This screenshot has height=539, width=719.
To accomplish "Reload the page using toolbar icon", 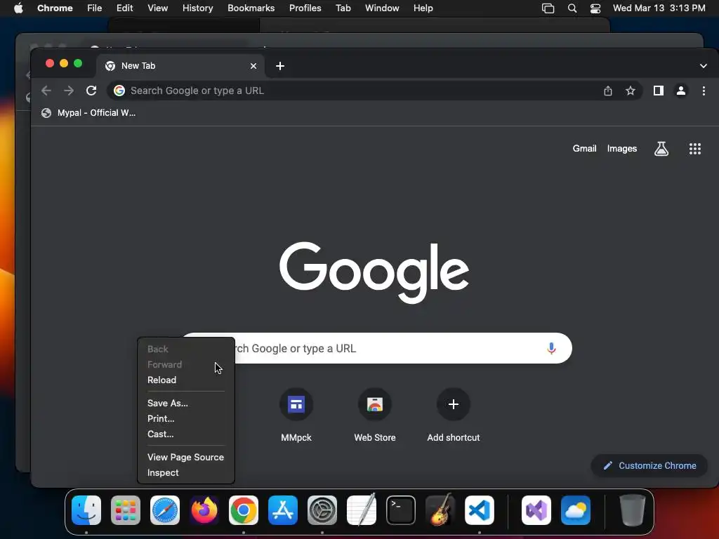I will pos(91,91).
